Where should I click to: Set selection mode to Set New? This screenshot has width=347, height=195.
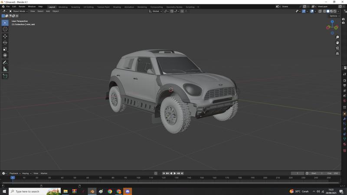3,16
